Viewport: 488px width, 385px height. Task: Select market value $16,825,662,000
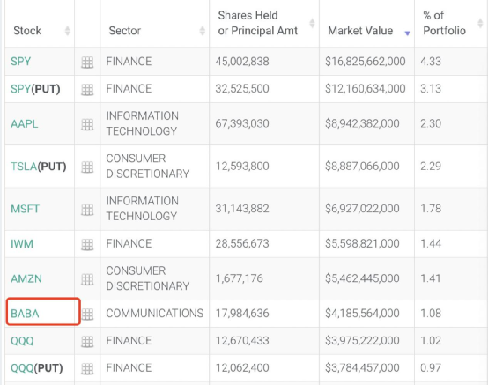(x=366, y=62)
